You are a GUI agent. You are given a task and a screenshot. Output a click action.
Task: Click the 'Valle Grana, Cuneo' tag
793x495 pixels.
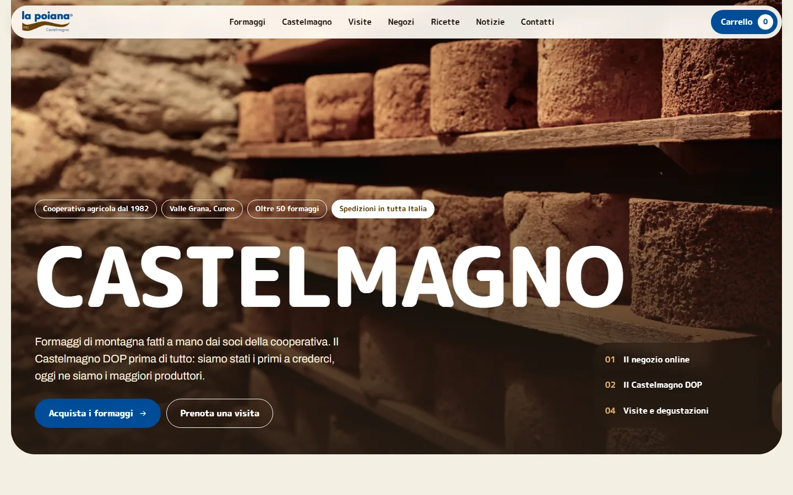point(202,209)
